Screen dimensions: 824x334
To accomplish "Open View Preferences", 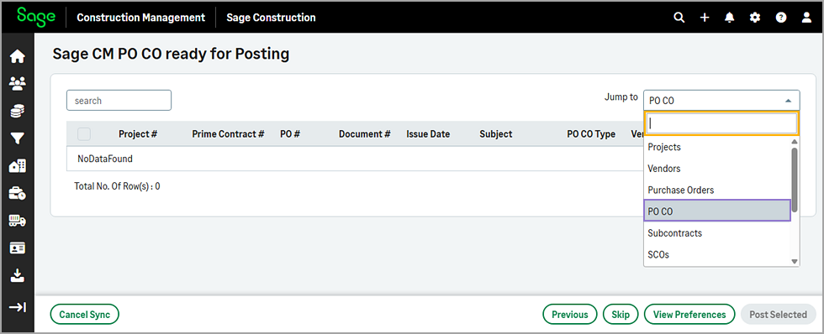I will (x=689, y=315).
